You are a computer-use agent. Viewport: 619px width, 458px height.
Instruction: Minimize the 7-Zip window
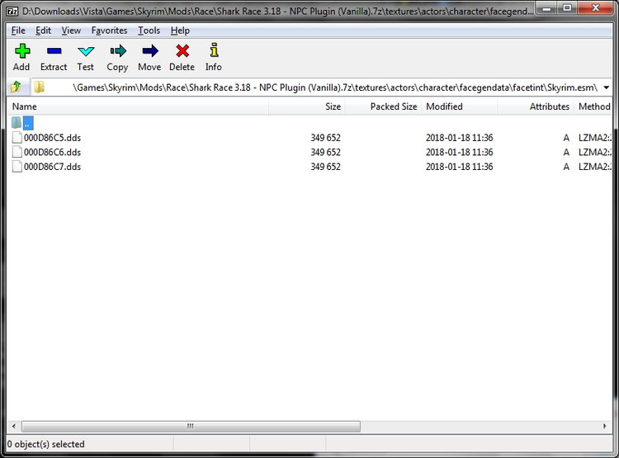point(546,8)
